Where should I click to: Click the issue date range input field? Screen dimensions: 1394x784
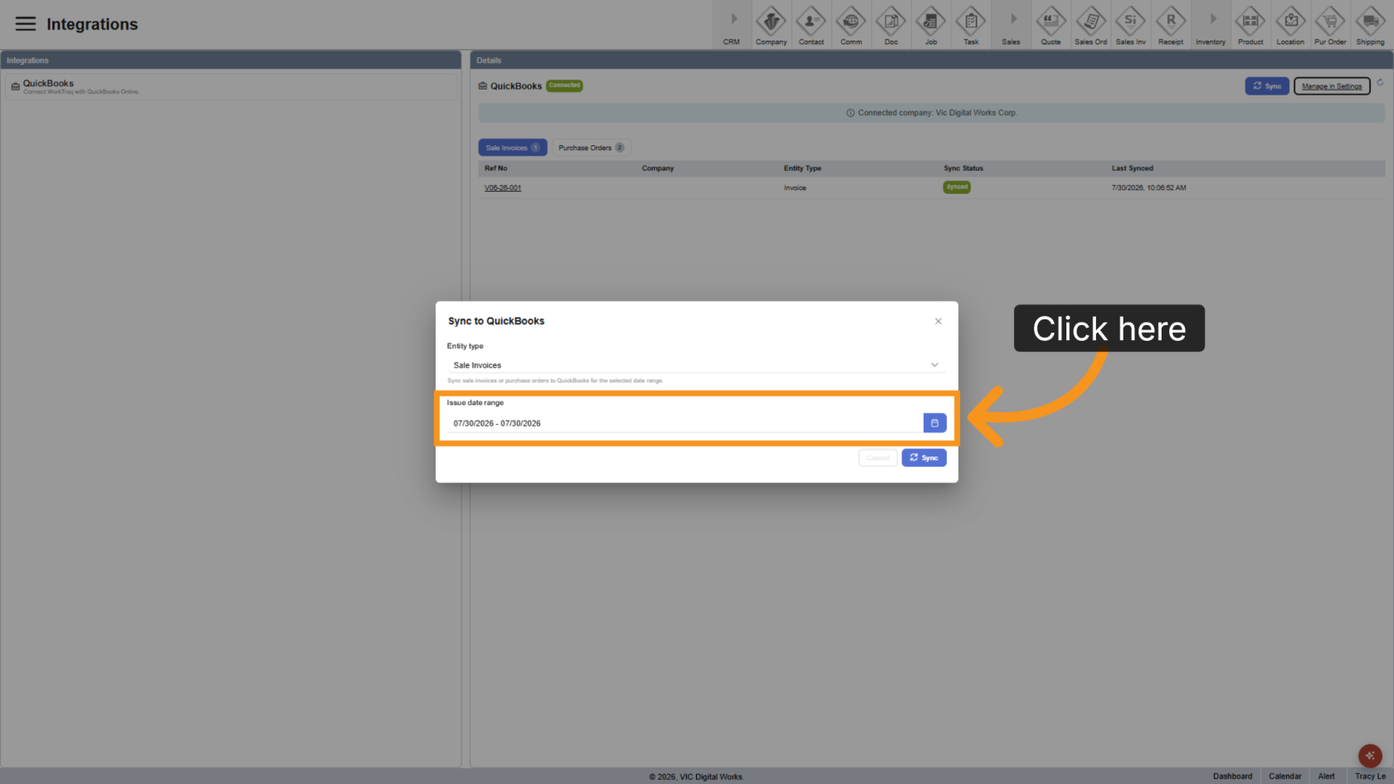pos(685,423)
